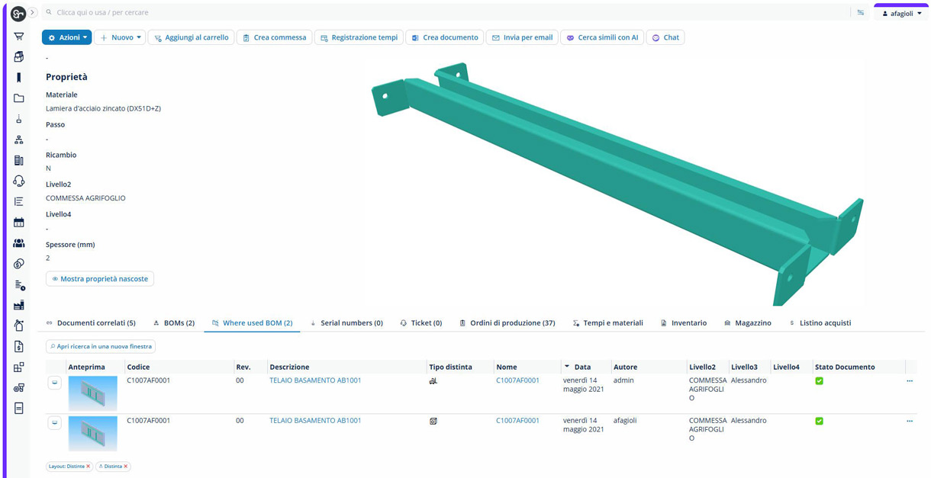931x478 pixels.
Task: Click Mostra proprietà nascoste button
Action: (x=100, y=279)
